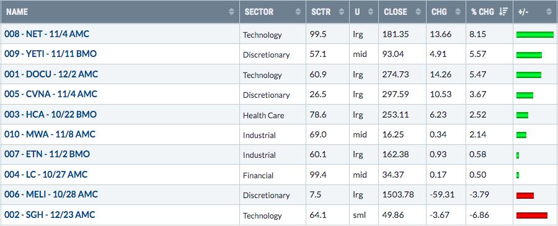
Task: Open 006 - MELI - 10/28 AMC link
Action: 51,194
